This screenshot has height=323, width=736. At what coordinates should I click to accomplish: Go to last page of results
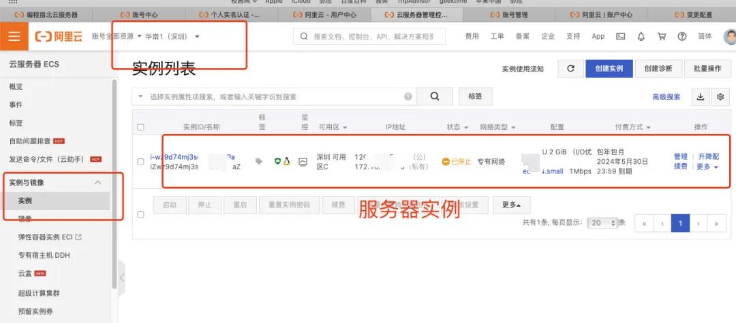click(717, 223)
